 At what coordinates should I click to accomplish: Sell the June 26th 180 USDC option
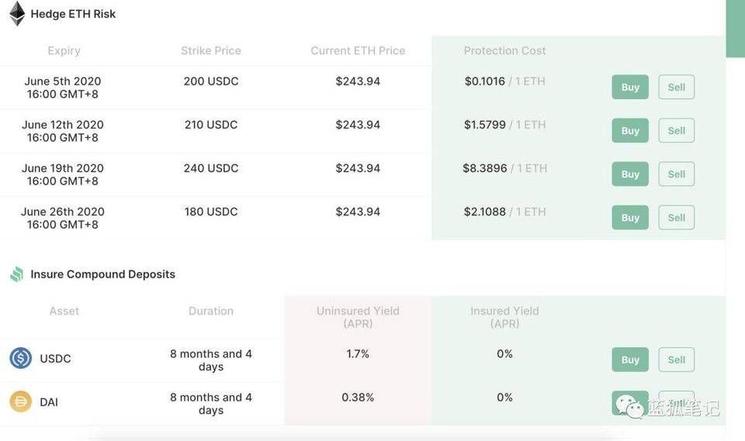pos(676,217)
